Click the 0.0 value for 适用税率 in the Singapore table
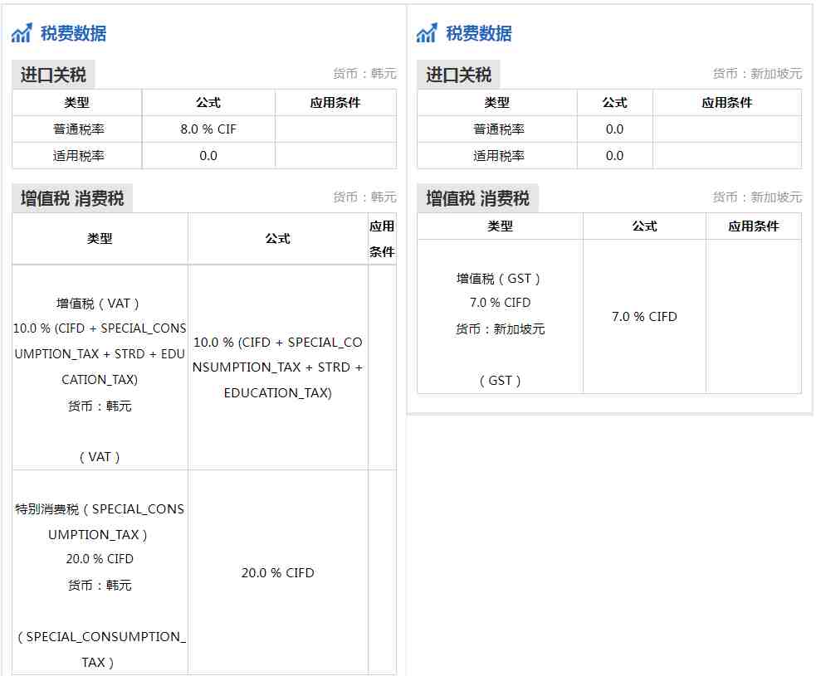Viewport: 816px width, 676px height. pos(614,155)
